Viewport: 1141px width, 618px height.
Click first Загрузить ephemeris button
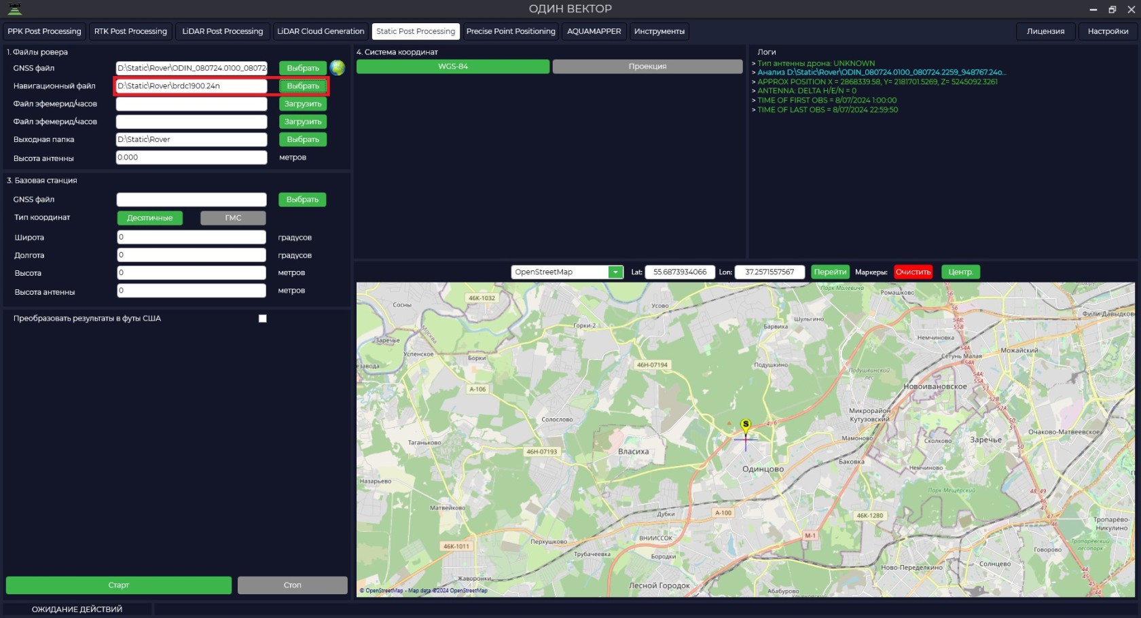click(303, 104)
